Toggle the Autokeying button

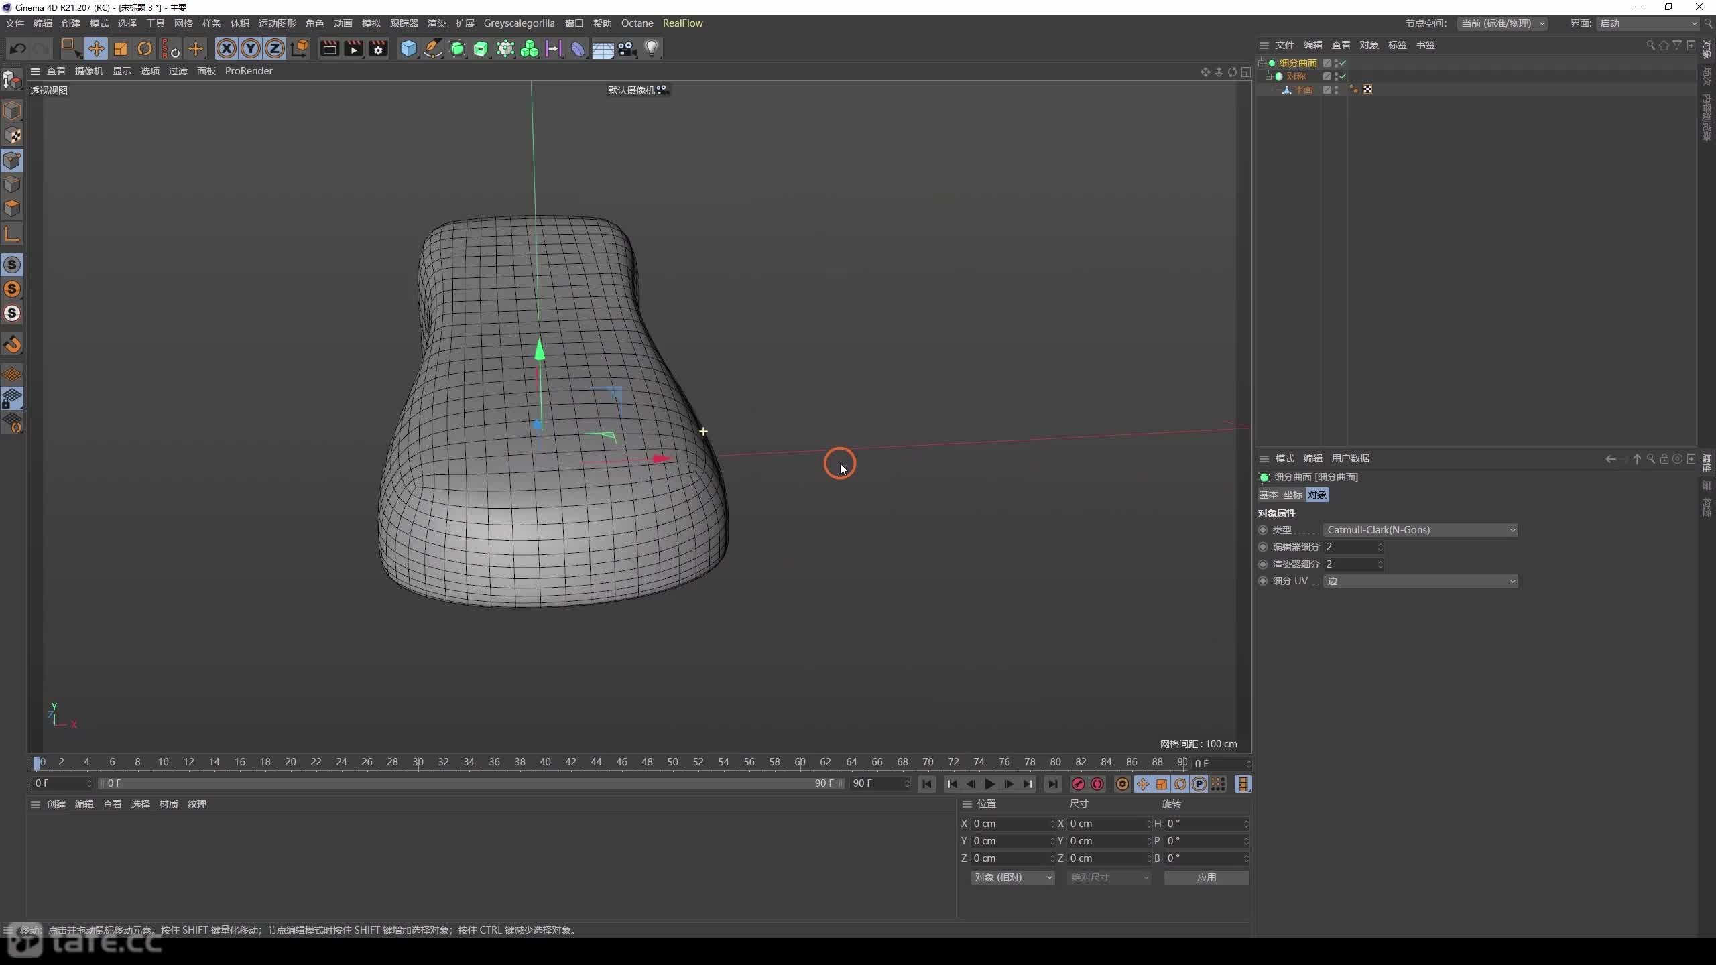click(x=1097, y=784)
